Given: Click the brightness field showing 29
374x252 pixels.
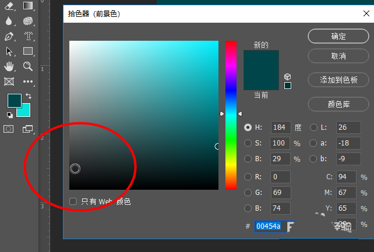Looking at the screenshot, I should coord(280,159).
